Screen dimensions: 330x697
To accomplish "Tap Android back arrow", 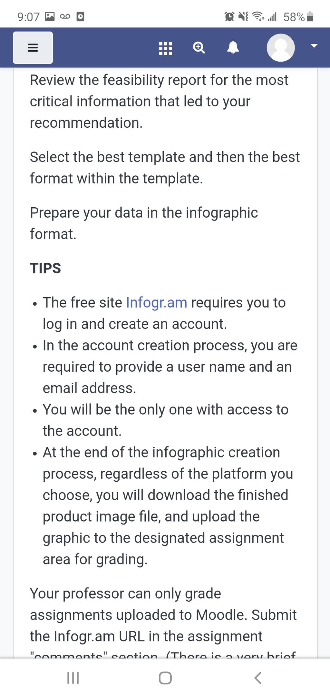I will point(257,678).
